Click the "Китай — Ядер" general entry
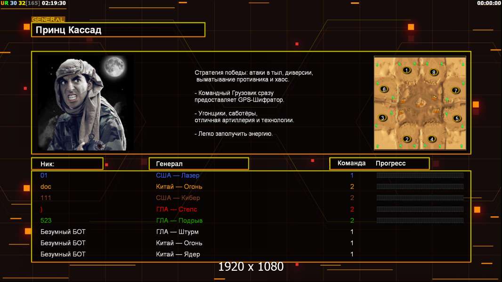Screen dimensions: 502x282 coord(178,254)
